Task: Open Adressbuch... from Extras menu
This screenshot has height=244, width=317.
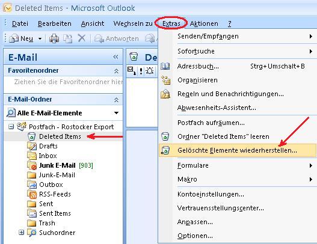Action: 237,66
